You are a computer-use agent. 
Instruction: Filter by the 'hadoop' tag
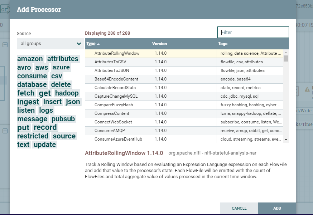click(x=67, y=93)
